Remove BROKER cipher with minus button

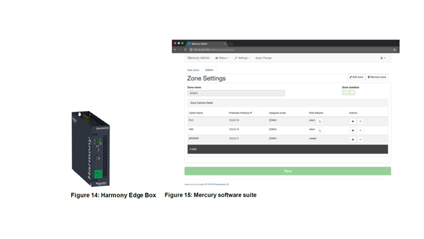(360, 140)
